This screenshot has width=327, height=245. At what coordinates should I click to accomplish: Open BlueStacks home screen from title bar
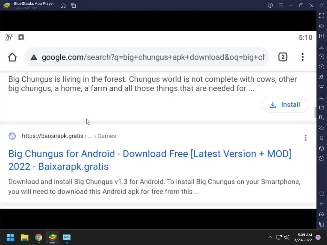63,6
